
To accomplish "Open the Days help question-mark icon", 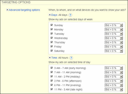I will [70, 15].
